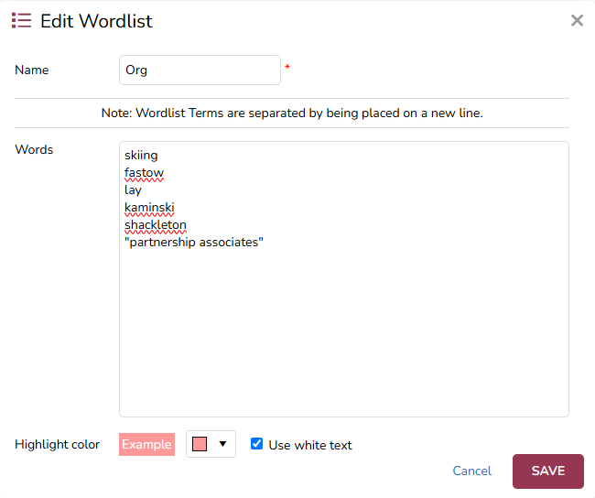This screenshot has height=498, width=595.
Task: Click the Edit Wordlist title text
Action: (x=96, y=20)
